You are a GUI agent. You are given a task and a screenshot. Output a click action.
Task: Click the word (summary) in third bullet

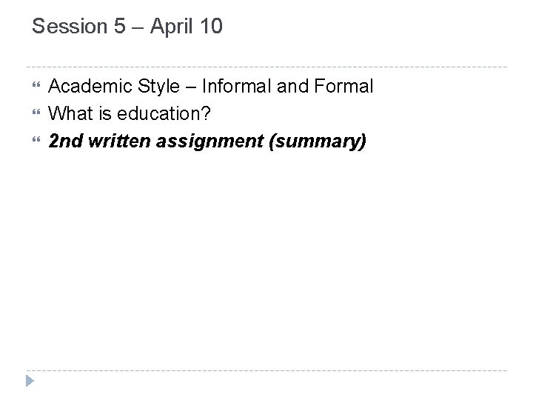(x=318, y=141)
